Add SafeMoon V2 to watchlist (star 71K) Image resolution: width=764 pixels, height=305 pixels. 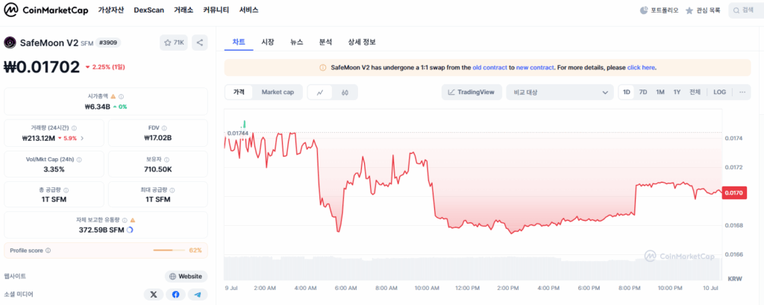[x=173, y=43]
